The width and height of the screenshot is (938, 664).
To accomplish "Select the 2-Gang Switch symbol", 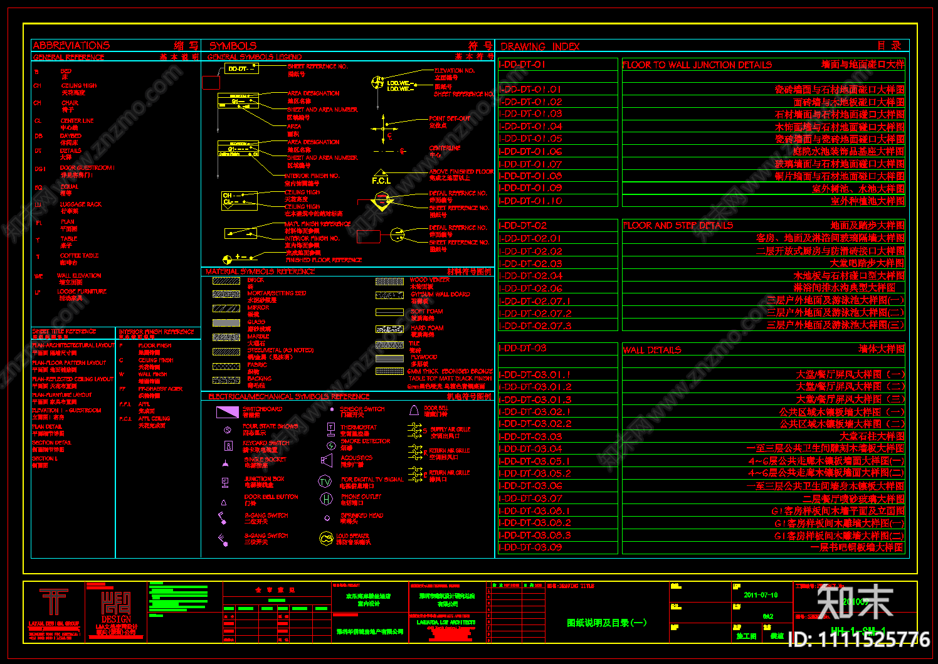I will point(223,518).
